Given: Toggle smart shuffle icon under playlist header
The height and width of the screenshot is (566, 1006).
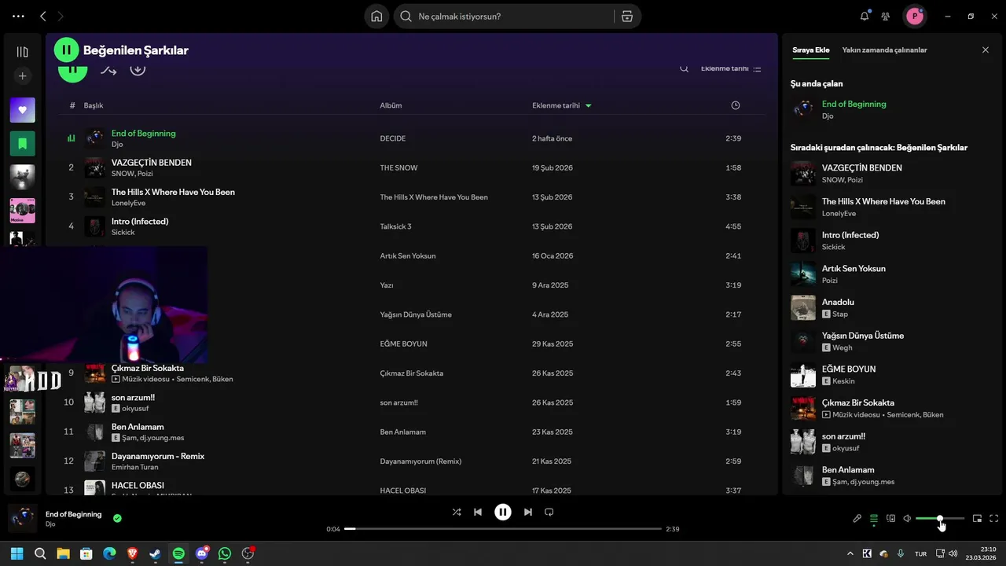Looking at the screenshot, I should pos(108,70).
